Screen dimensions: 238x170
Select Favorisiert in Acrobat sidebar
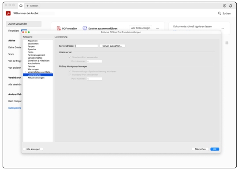[x=14, y=31]
